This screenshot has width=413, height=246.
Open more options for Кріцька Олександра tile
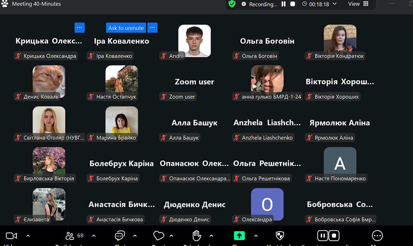click(x=80, y=28)
